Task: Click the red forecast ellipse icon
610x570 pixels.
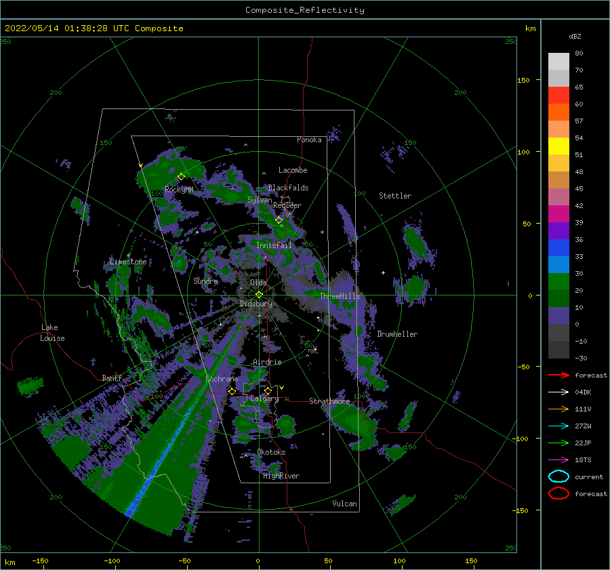Action: 558,493
